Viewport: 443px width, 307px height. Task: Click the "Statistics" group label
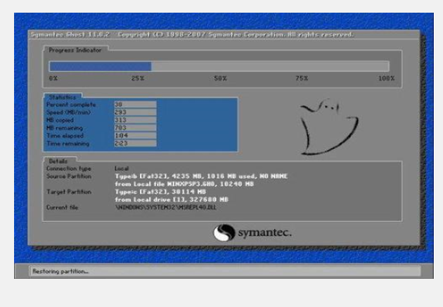click(62, 97)
